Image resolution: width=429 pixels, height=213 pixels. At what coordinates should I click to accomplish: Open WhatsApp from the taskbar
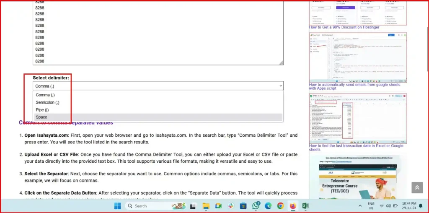tap(256, 206)
